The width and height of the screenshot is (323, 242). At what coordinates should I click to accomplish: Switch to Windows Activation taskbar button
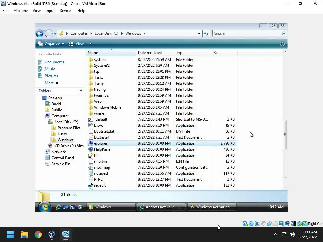(x=212, y=207)
